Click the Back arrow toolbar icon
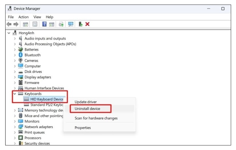This screenshot has width=236, height=150. tap(9, 24)
